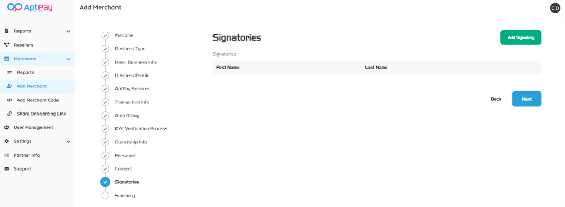The height and width of the screenshot is (207, 565).
Task: Select the empty Summary step circle
Action: tap(105, 195)
